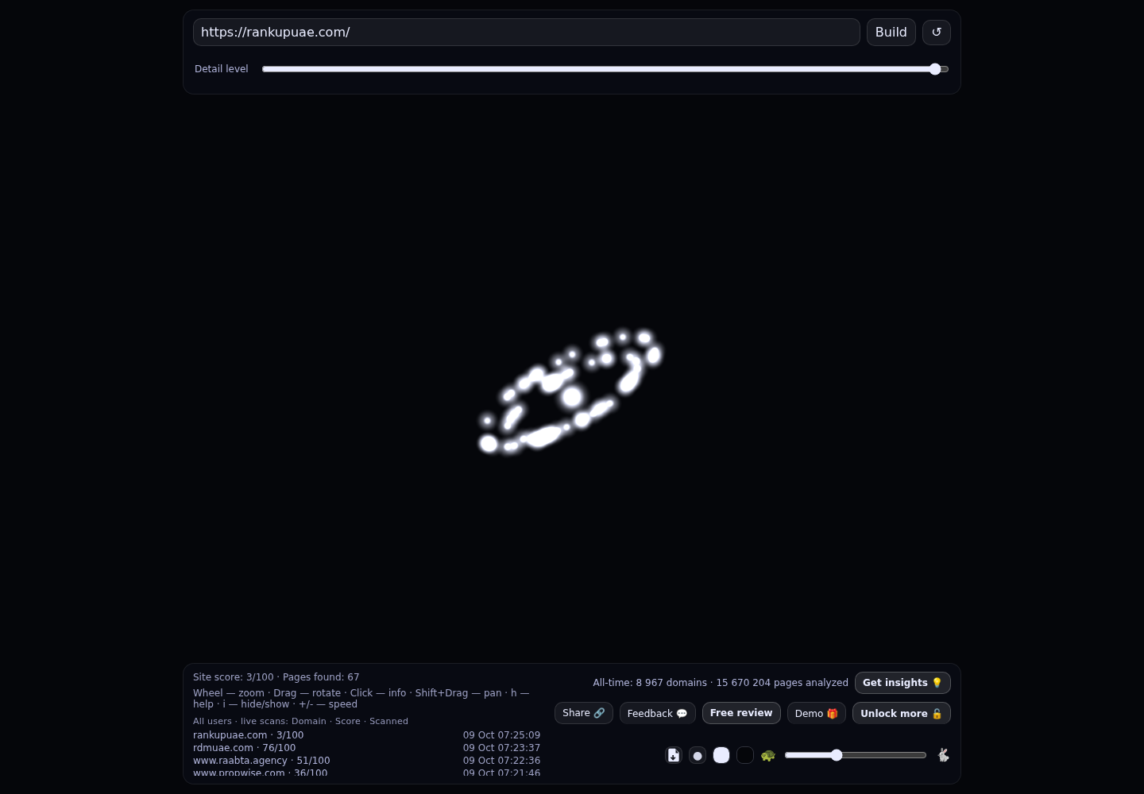Click the Unlock more button
The image size is (1144, 794).
click(x=902, y=713)
